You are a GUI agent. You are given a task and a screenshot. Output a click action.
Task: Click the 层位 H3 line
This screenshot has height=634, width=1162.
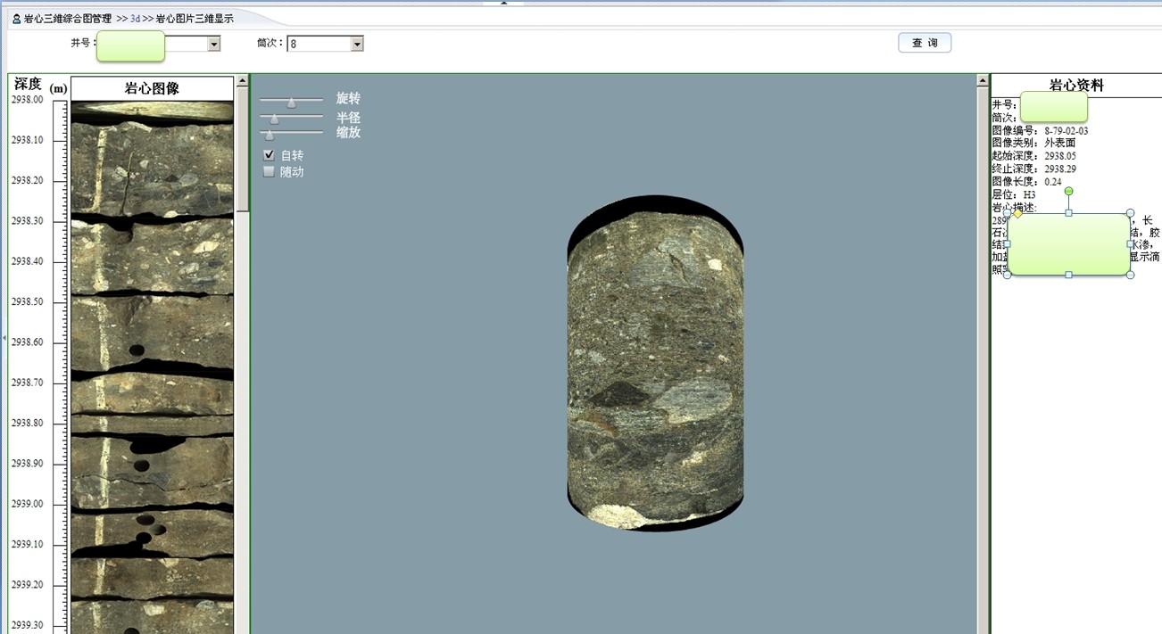point(1015,193)
